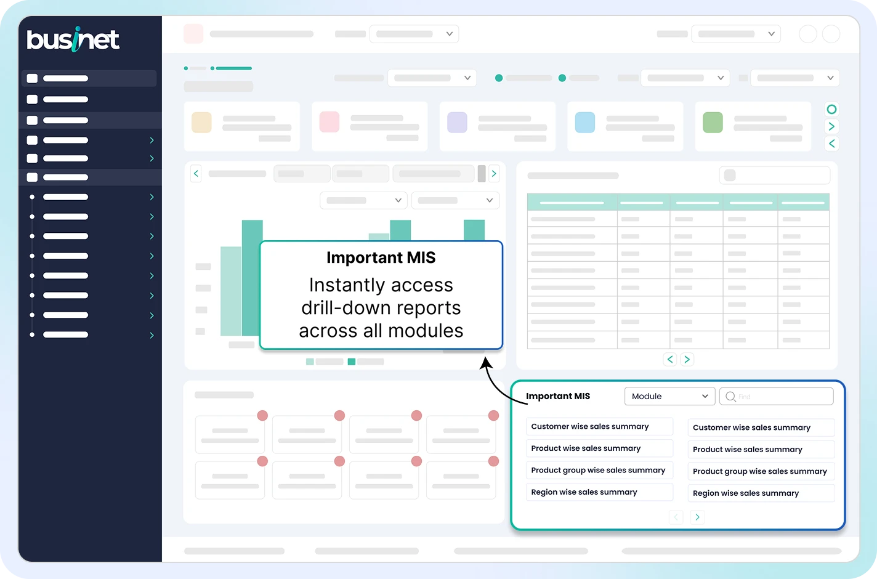The image size is (877, 579).
Task: Click the pink square icon in the top header
Action: click(x=193, y=34)
